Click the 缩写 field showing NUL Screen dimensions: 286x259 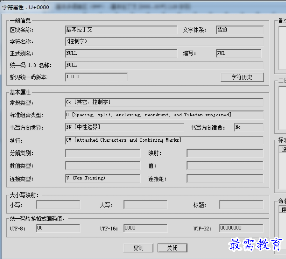238,53
